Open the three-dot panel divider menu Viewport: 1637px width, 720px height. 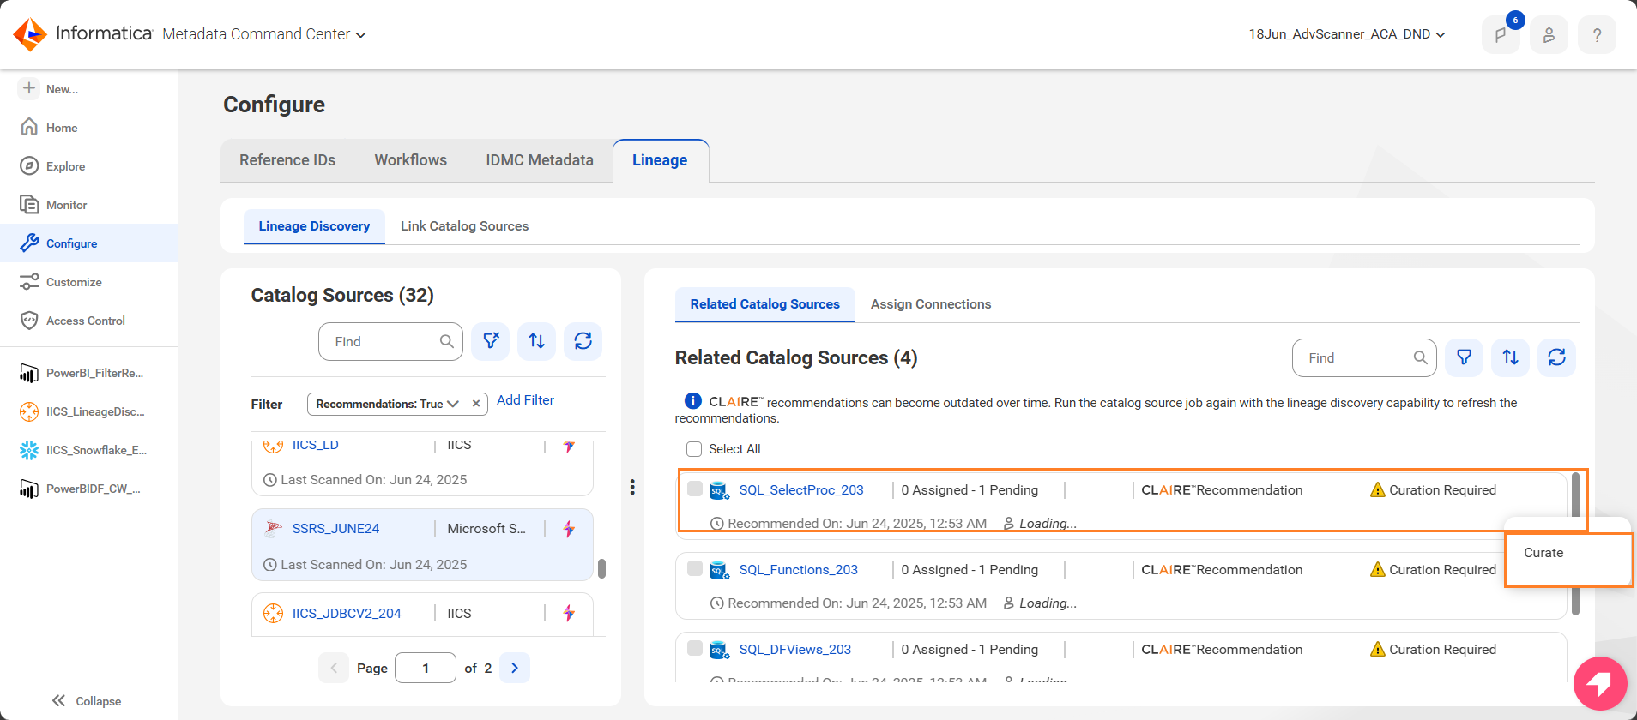(632, 487)
